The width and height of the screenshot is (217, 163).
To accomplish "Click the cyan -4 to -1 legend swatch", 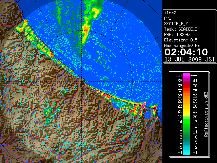I will click(x=186, y=152).
